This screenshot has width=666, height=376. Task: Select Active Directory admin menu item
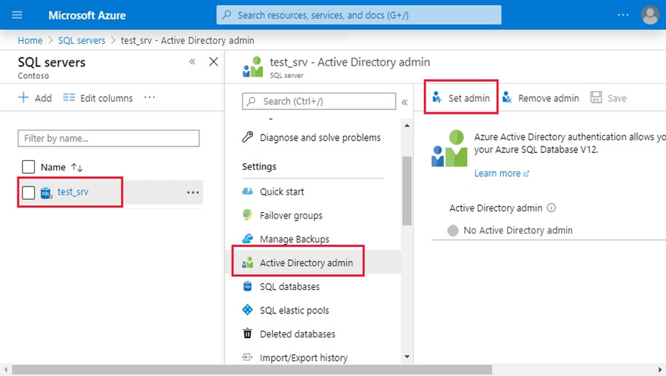point(306,263)
